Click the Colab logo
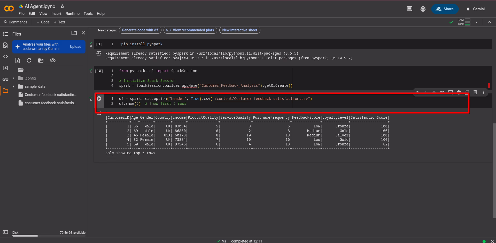 (x=9, y=9)
